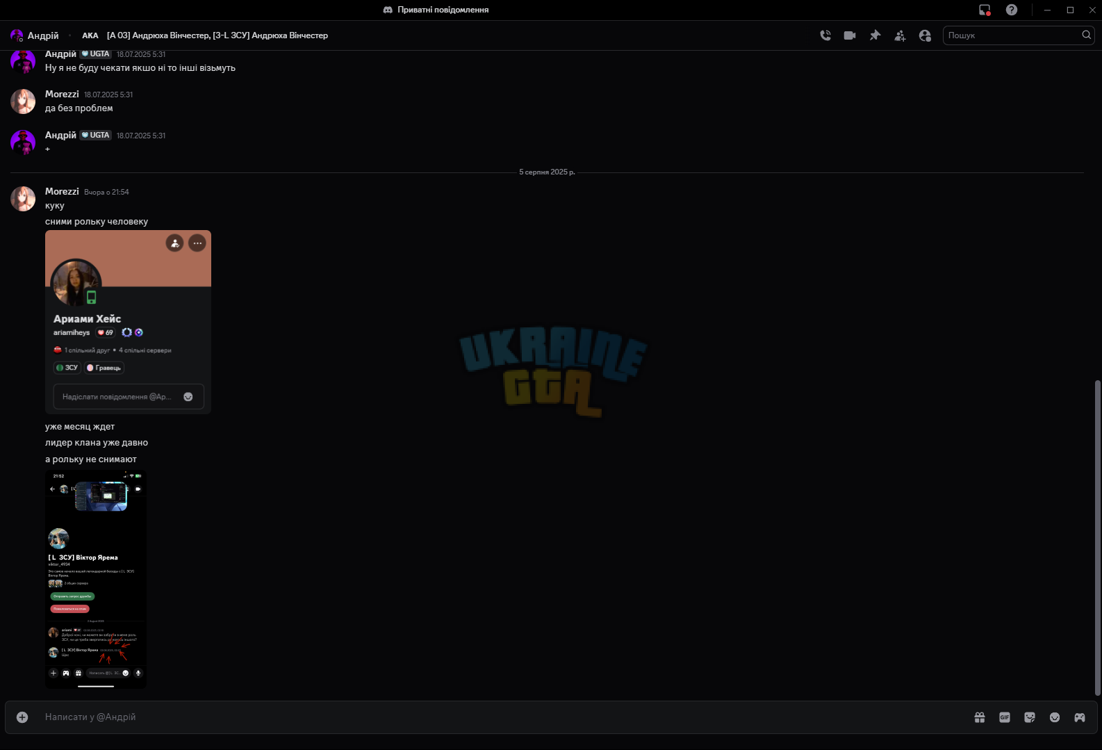Click the message уже месяц ждет
The width and height of the screenshot is (1102, 750).
(80, 427)
